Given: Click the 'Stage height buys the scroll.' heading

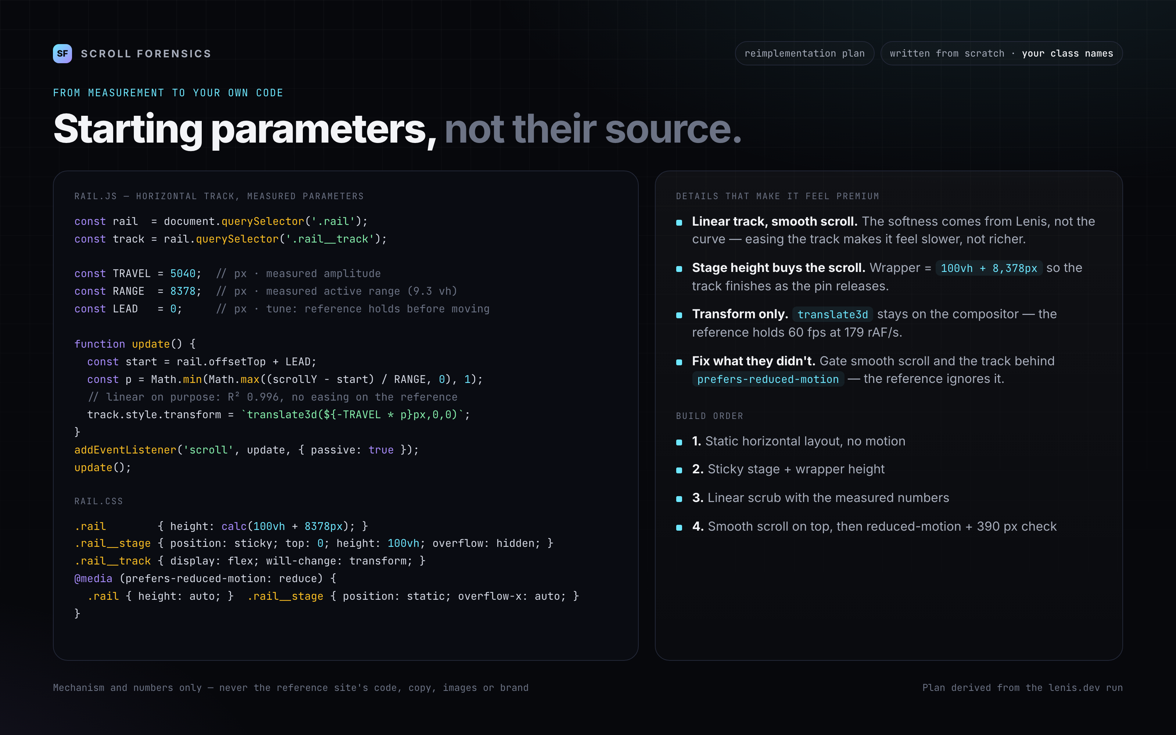Looking at the screenshot, I should pyautogui.click(x=778, y=268).
